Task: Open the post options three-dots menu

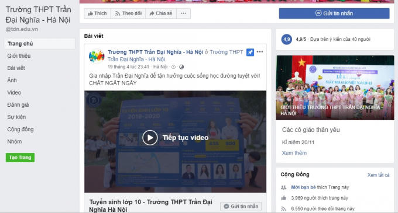Action: point(260,52)
